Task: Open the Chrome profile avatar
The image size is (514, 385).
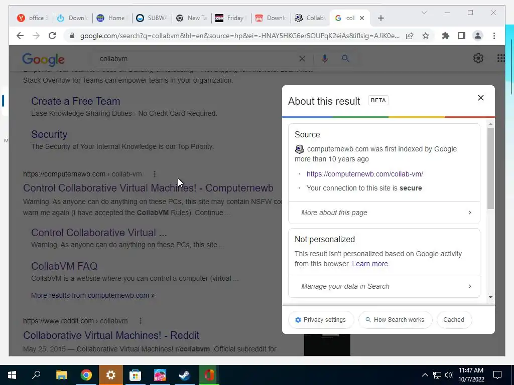Action: pos(478,36)
